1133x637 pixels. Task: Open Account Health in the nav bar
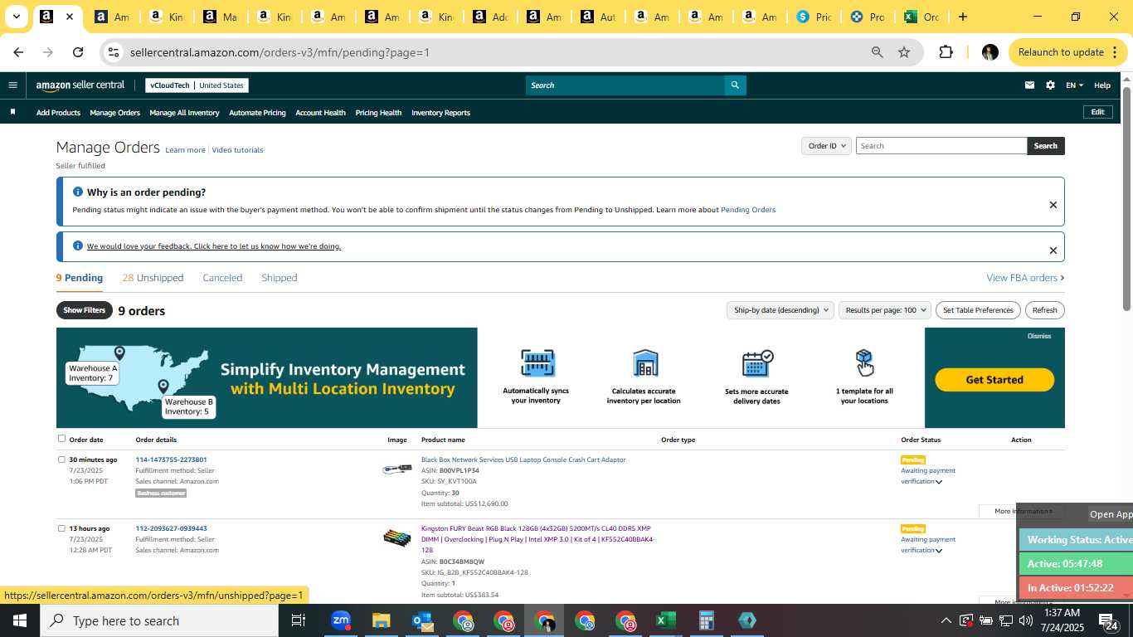[320, 113]
